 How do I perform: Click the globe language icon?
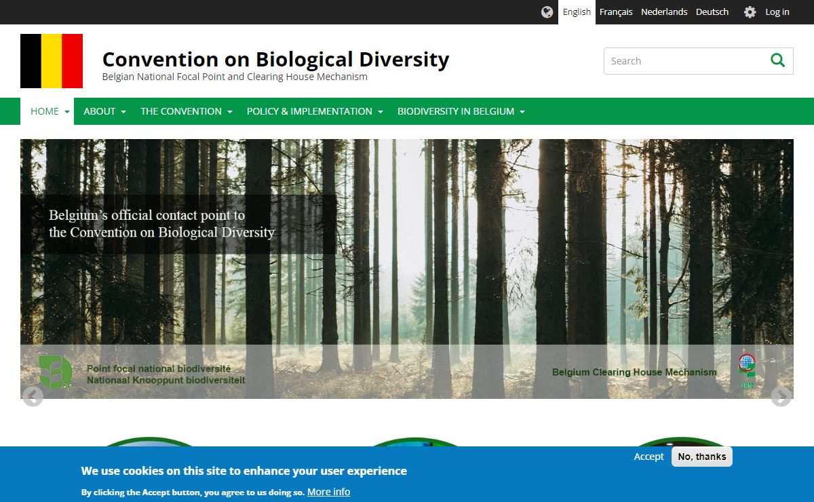pyautogui.click(x=547, y=12)
